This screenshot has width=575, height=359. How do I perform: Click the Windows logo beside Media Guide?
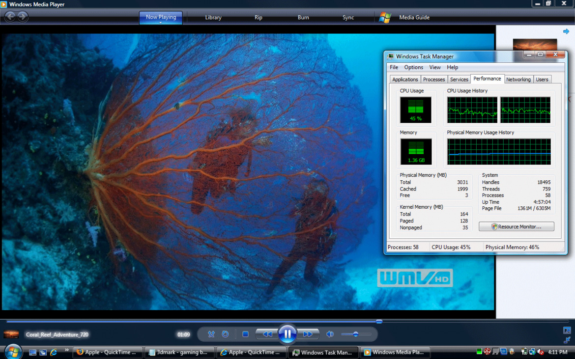coord(385,17)
